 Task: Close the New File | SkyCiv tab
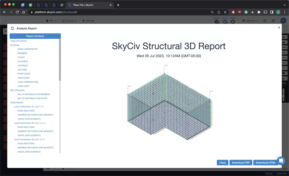tap(111, 5)
